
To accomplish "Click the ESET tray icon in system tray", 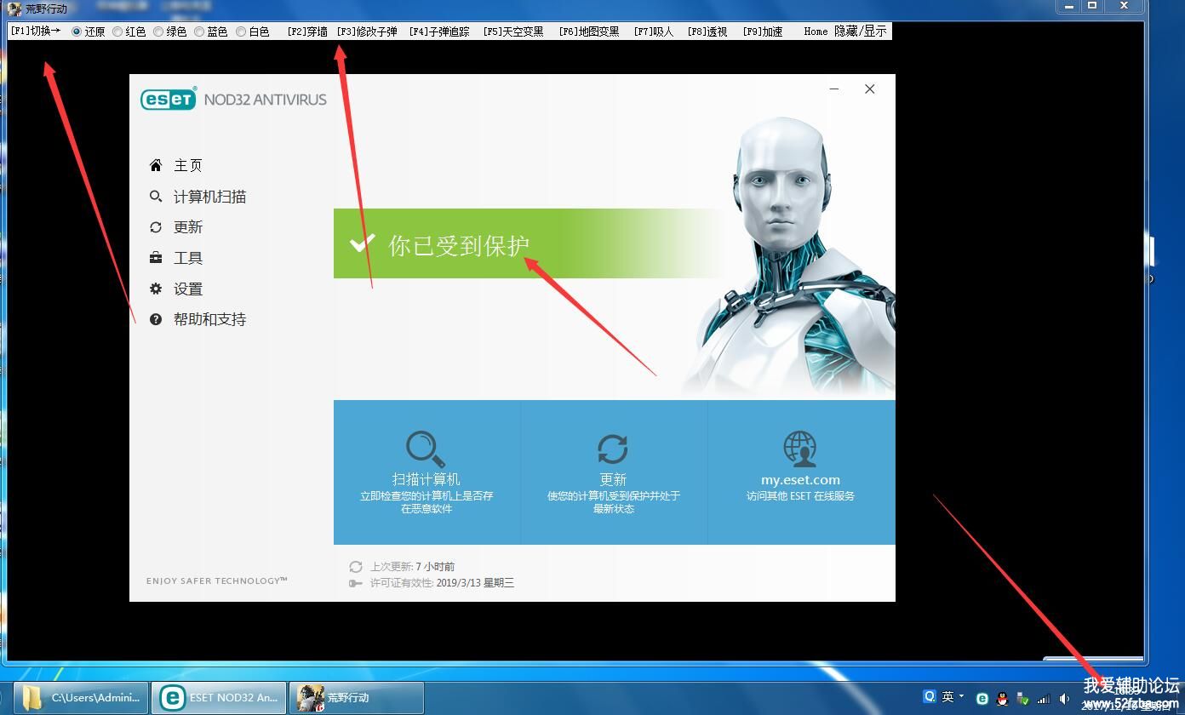I will pos(982,699).
